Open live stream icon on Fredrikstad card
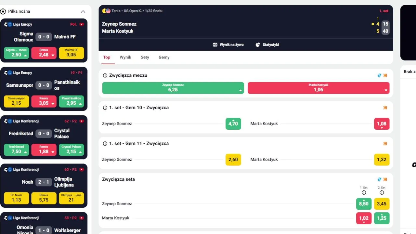 pyautogui.click(x=82, y=121)
